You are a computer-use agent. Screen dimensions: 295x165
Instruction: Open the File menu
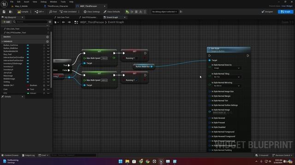12,2
